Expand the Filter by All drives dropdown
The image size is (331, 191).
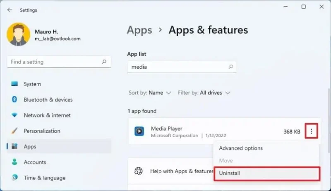[204, 93]
